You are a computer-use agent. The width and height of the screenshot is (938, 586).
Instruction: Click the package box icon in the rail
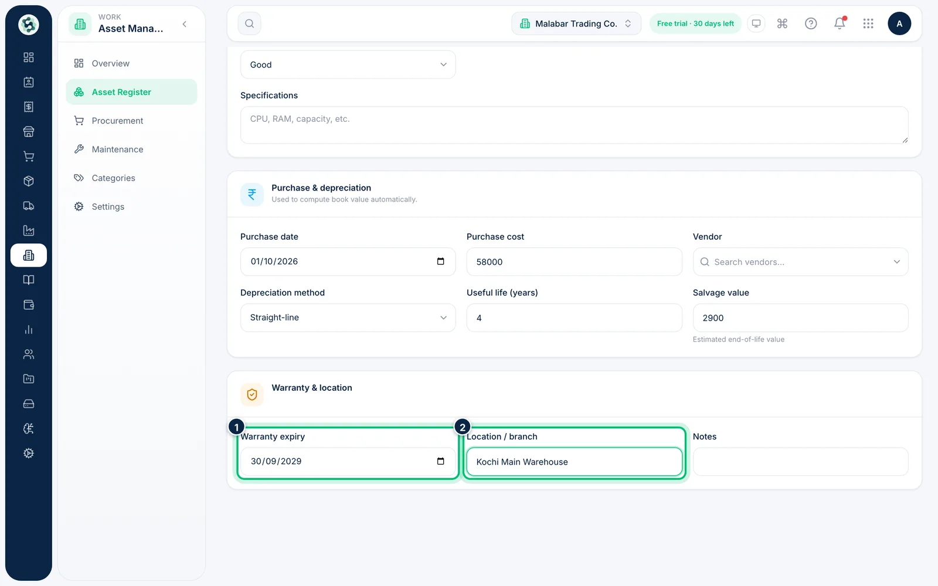click(28, 181)
